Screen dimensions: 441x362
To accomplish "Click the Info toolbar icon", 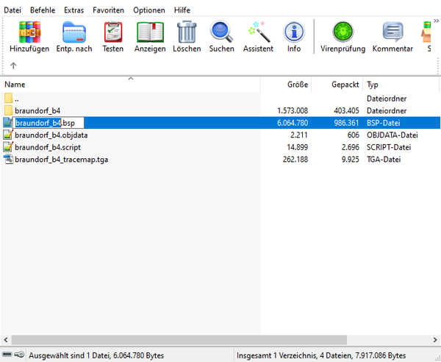I will [294, 32].
